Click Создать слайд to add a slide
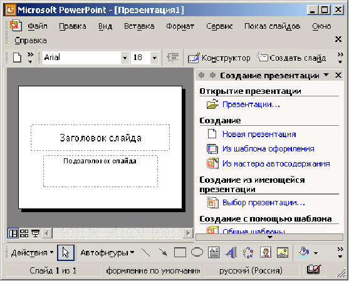Image resolution: width=349 pixels, height=281 pixels. pyautogui.click(x=292, y=58)
